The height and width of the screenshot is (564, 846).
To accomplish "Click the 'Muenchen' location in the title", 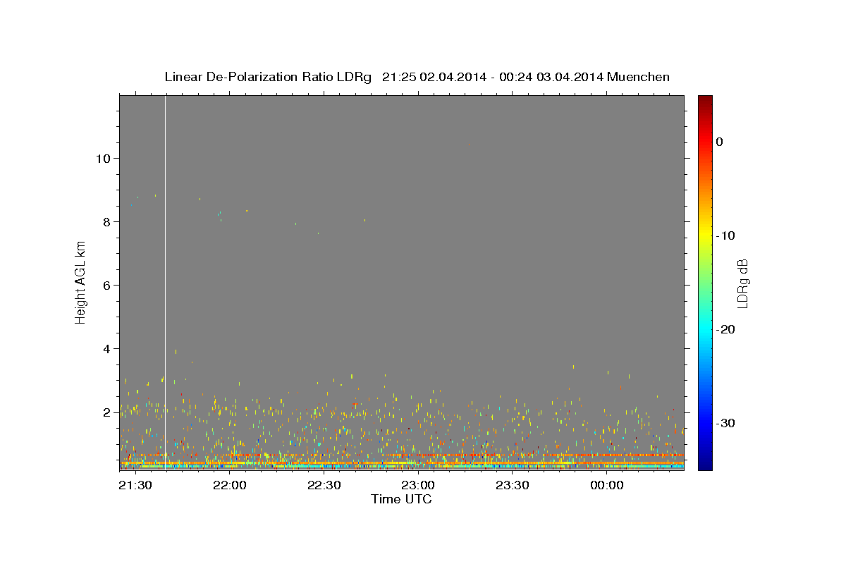I will pyautogui.click(x=639, y=77).
